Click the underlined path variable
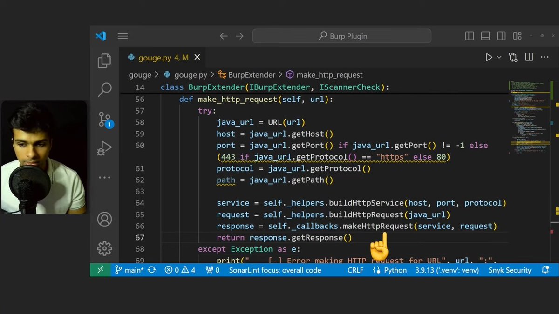Viewport: 559px width, 314px height. [226, 180]
